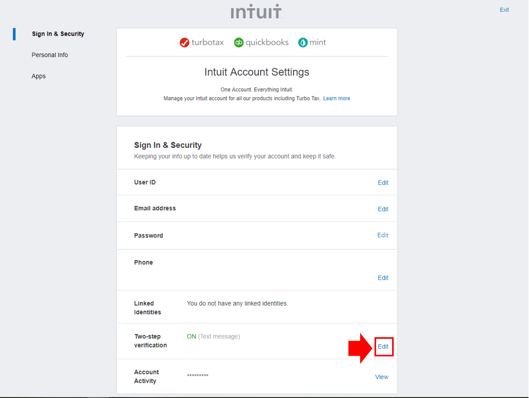Edit Two-step verification settings
529x398 pixels.
click(x=383, y=347)
